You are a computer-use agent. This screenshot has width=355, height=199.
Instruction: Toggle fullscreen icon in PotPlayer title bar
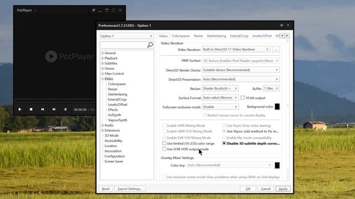[x=113, y=10]
